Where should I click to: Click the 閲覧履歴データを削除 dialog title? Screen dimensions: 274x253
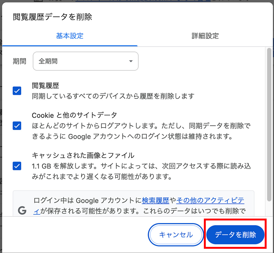point(52,17)
